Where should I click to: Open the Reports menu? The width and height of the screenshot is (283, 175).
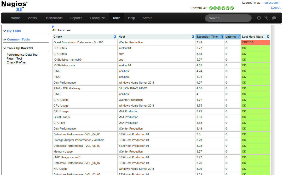(76, 18)
